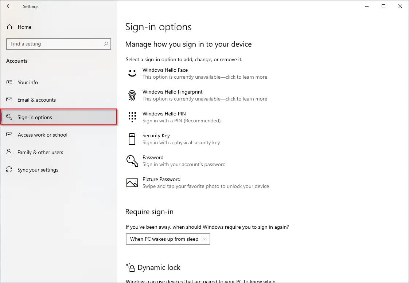Click 'Sign in with a PIN (Recommended)' text
The image size is (409, 283).
(182, 121)
